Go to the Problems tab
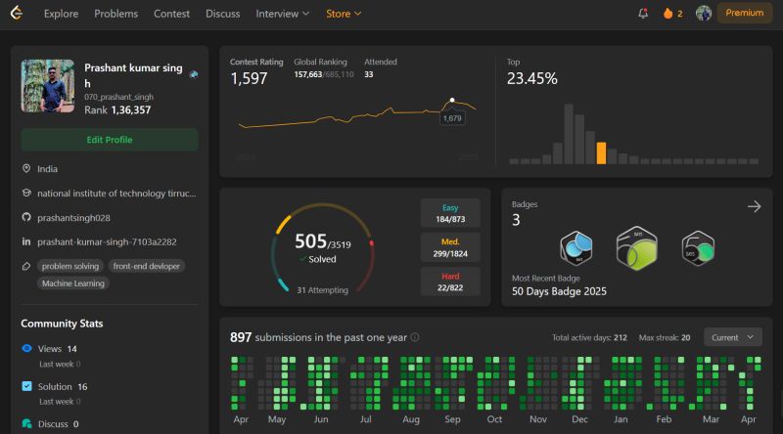Screen dimensions: 783x434 (115, 14)
